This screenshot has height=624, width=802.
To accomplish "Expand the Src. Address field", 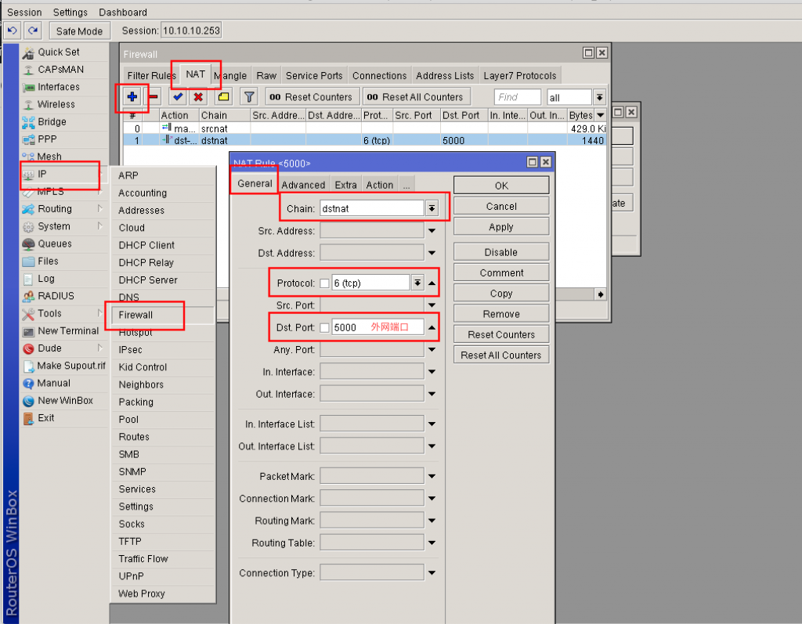I will pos(432,231).
